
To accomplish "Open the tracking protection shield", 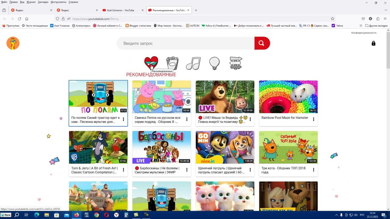I will 57,19.
